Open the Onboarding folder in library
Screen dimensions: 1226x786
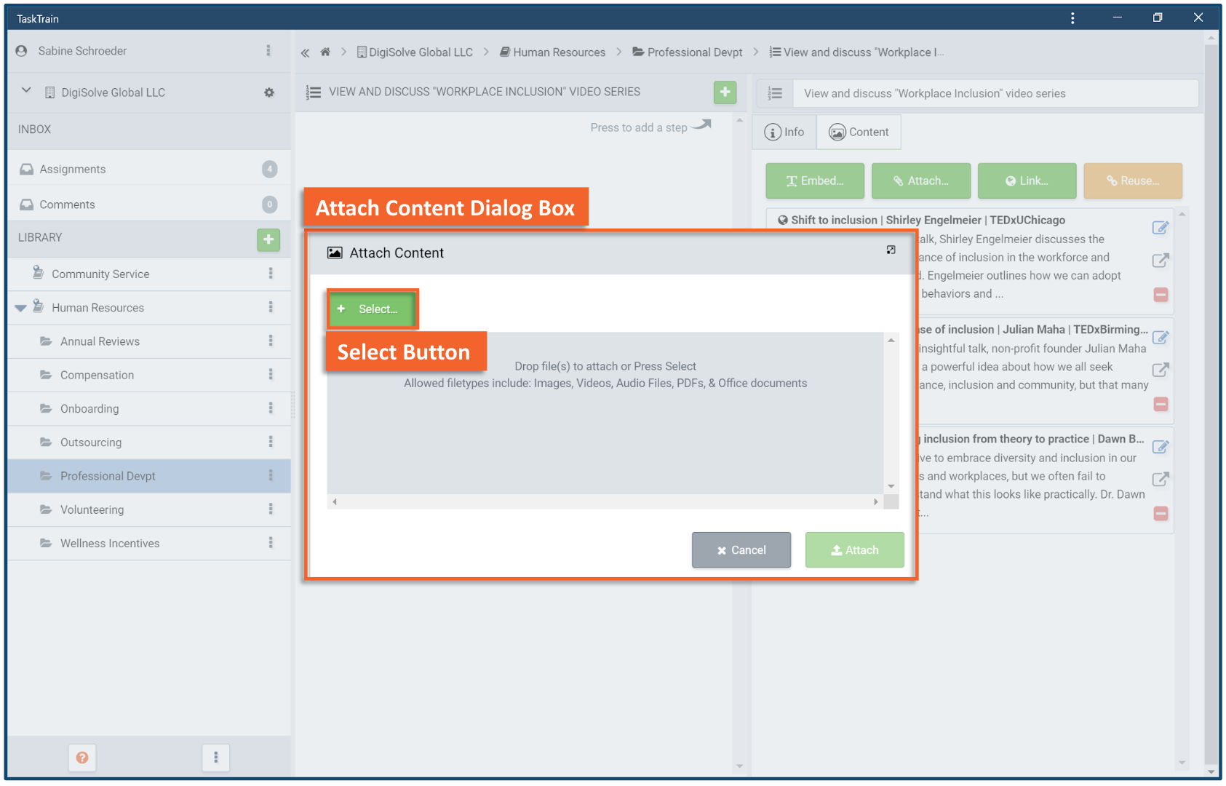89,409
